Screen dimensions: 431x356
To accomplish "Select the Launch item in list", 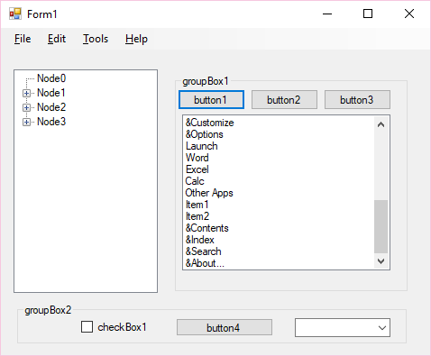I will pos(201,146).
